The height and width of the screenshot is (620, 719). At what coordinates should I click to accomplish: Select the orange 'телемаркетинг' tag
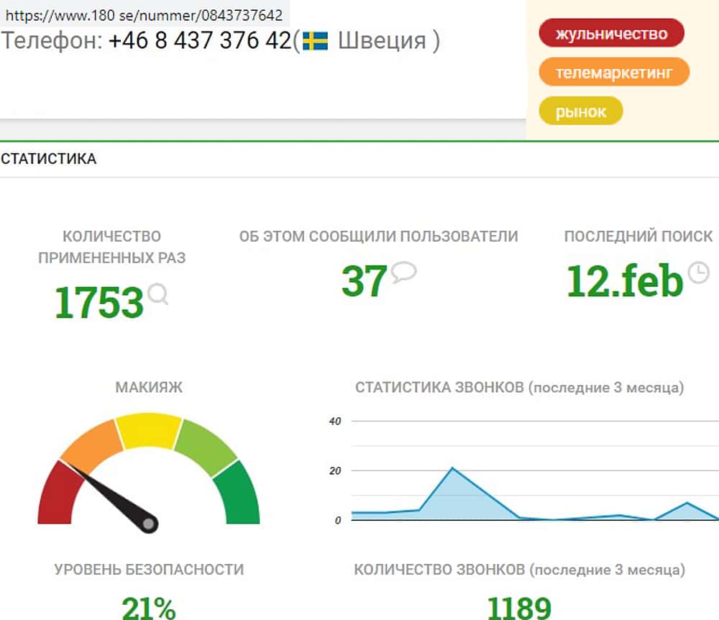pos(613,73)
